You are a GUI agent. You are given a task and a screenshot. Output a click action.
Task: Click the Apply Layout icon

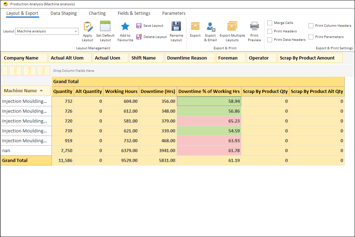[87, 27]
